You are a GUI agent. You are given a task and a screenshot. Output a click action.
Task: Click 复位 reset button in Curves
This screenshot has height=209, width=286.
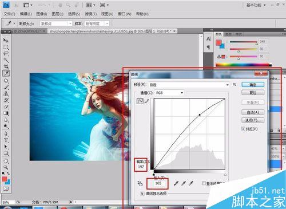click(253, 93)
